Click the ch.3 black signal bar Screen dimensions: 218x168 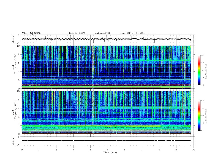106,141
